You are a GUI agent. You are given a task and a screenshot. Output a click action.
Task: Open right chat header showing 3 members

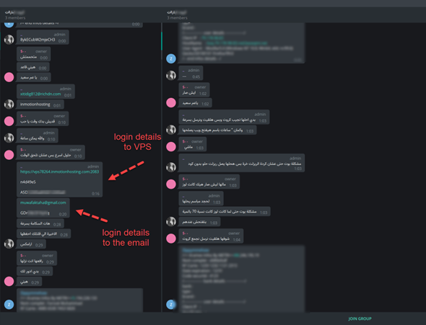click(x=177, y=15)
